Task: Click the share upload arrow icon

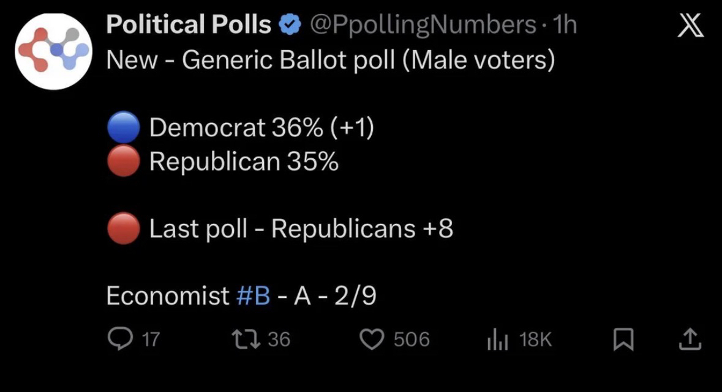Action: click(x=689, y=339)
